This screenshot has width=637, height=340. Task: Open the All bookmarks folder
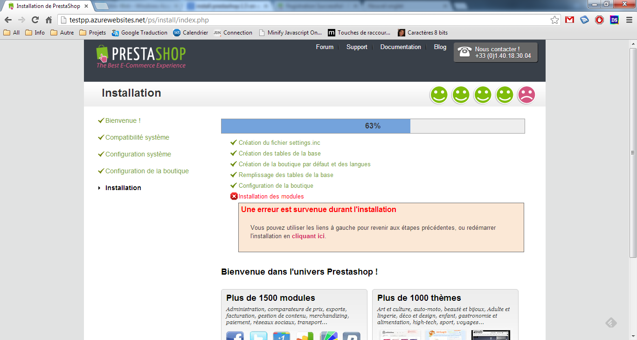click(12, 33)
